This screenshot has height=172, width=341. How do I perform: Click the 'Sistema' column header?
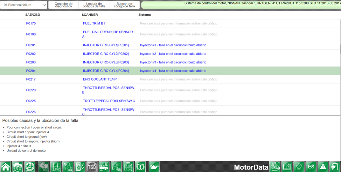point(144,15)
